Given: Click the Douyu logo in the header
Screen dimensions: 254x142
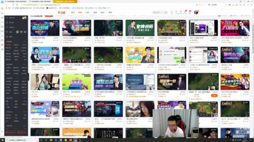Looking at the screenshot, I should pos(61,12).
